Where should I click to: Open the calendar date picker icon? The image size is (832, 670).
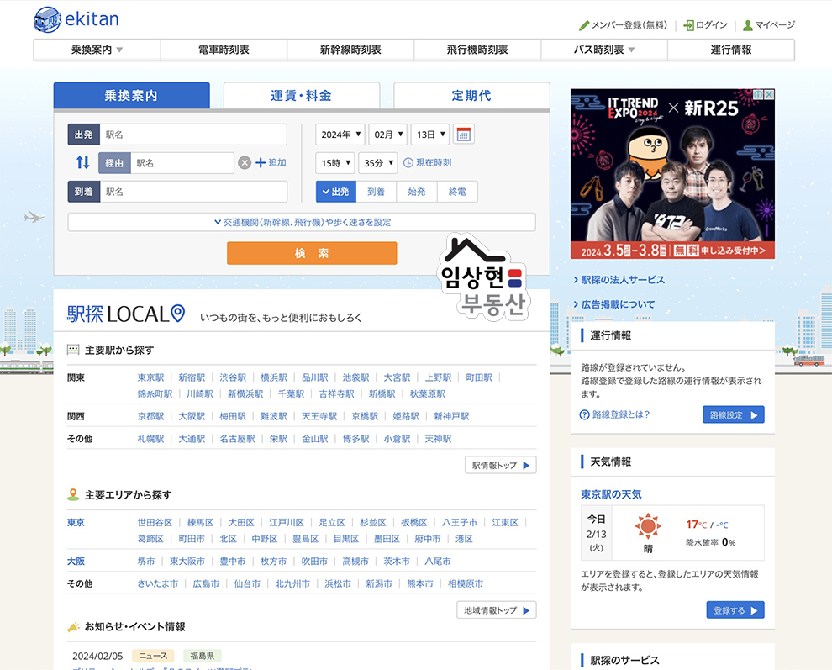point(463,135)
